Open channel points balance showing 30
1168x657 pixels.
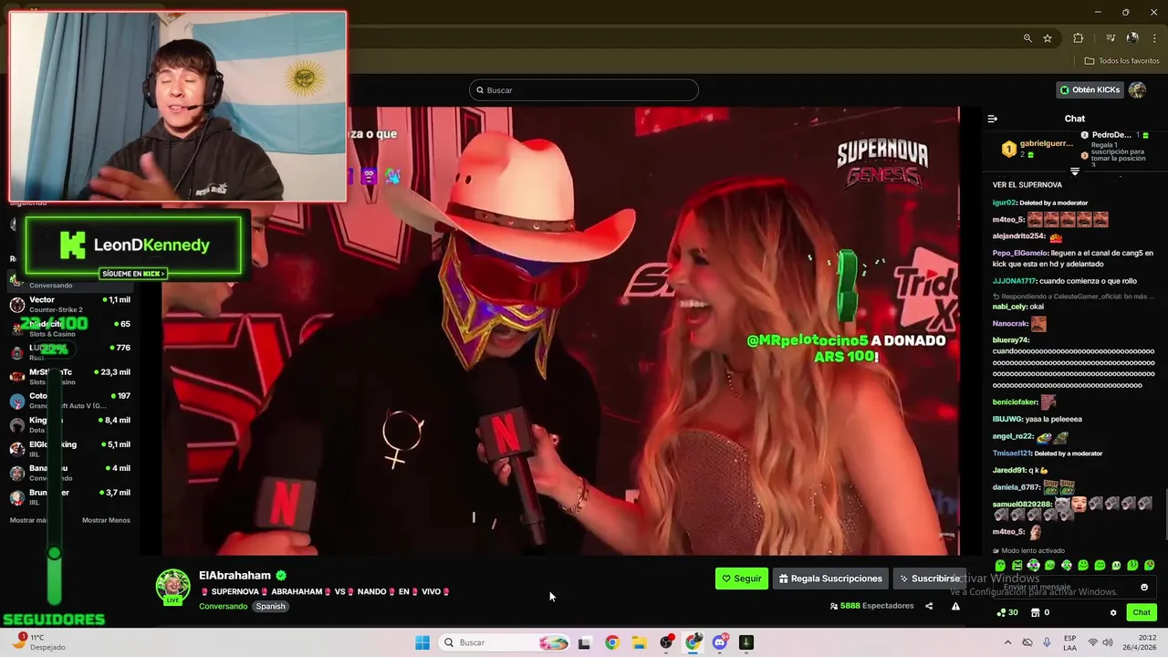coord(1007,612)
